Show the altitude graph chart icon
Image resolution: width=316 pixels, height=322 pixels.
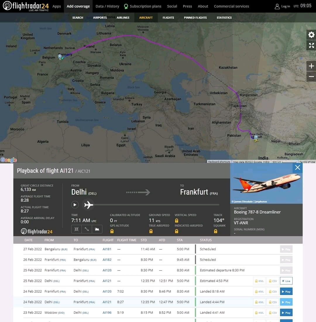click(x=97, y=229)
